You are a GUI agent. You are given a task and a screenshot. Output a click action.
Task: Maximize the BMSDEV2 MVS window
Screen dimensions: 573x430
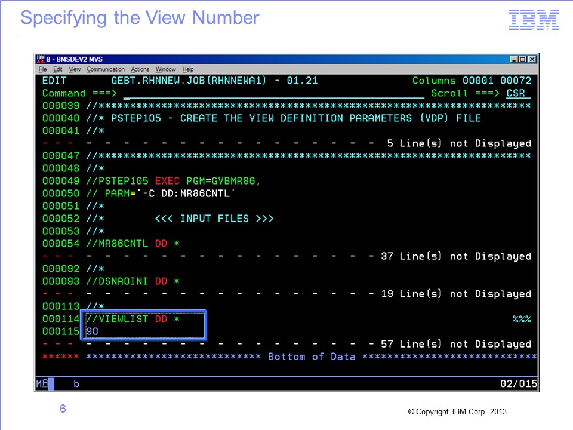tap(523, 59)
